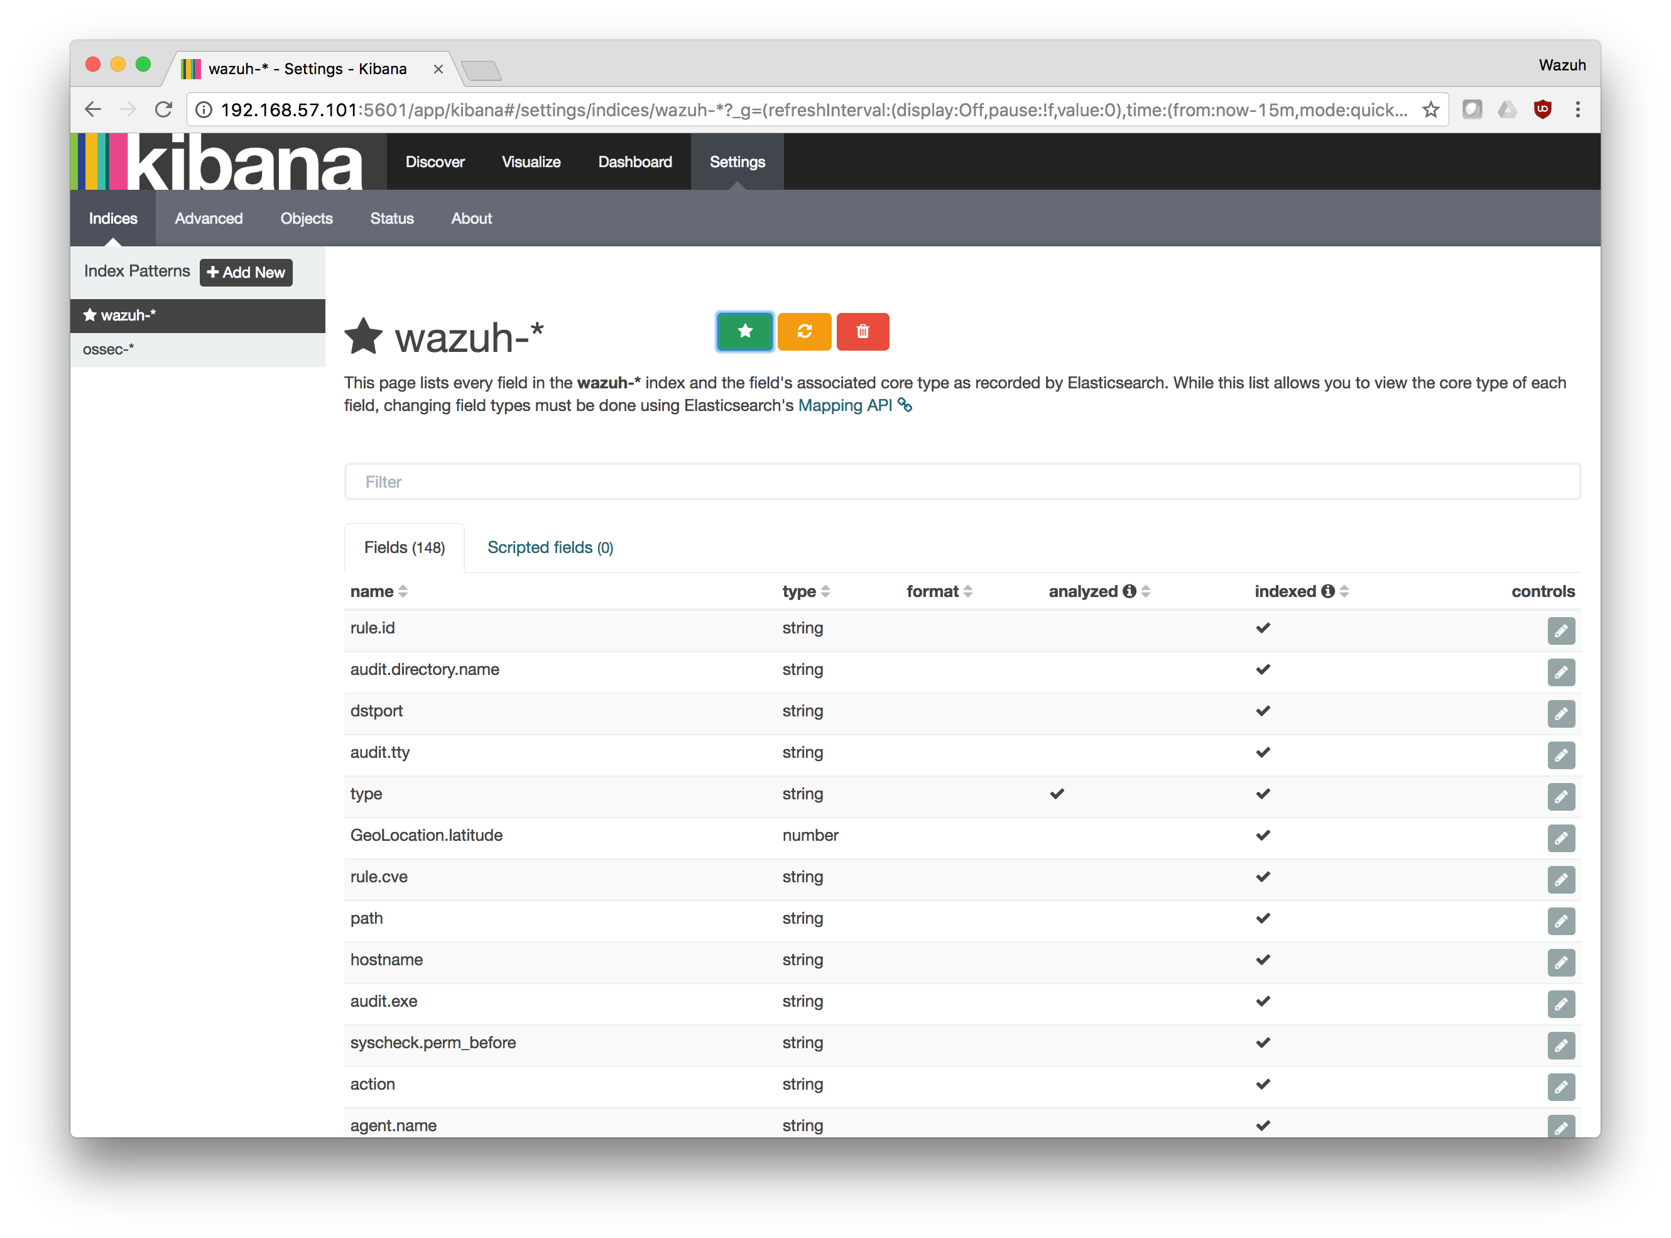This screenshot has height=1238, width=1671.
Task: Click the Wazuh profile label in Chrome
Action: (x=1562, y=65)
